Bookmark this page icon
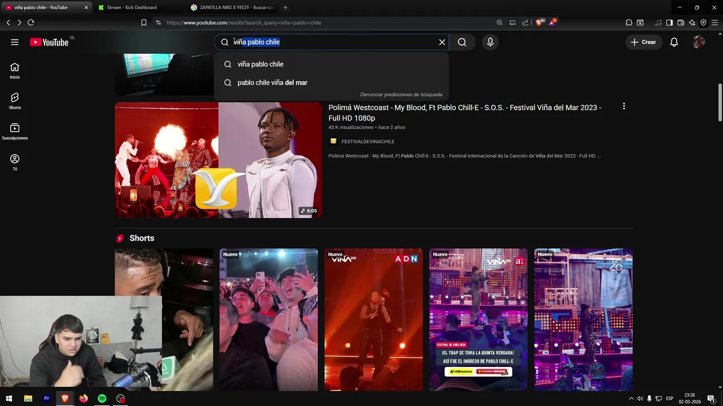This screenshot has width=723, height=406. point(143,23)
